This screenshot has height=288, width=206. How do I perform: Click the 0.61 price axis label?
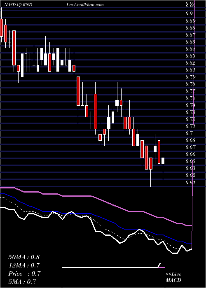click(x=190, y=182)
